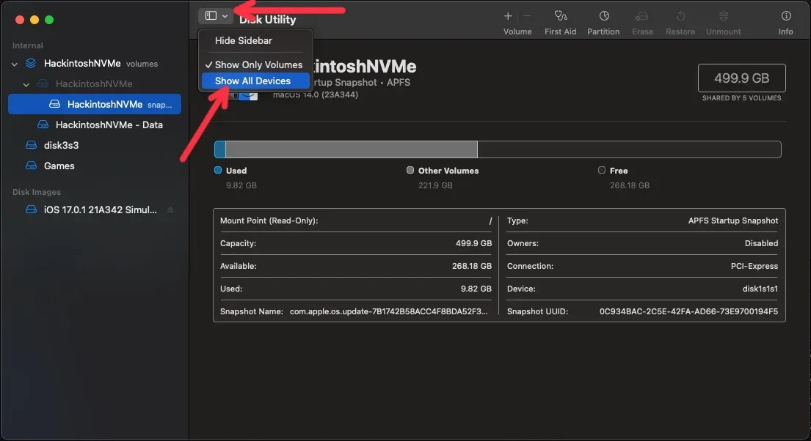Image resolution: width=811 pixels, height=441 pixels.
Task: Unmount the selected volume
Action: point(723,16)
